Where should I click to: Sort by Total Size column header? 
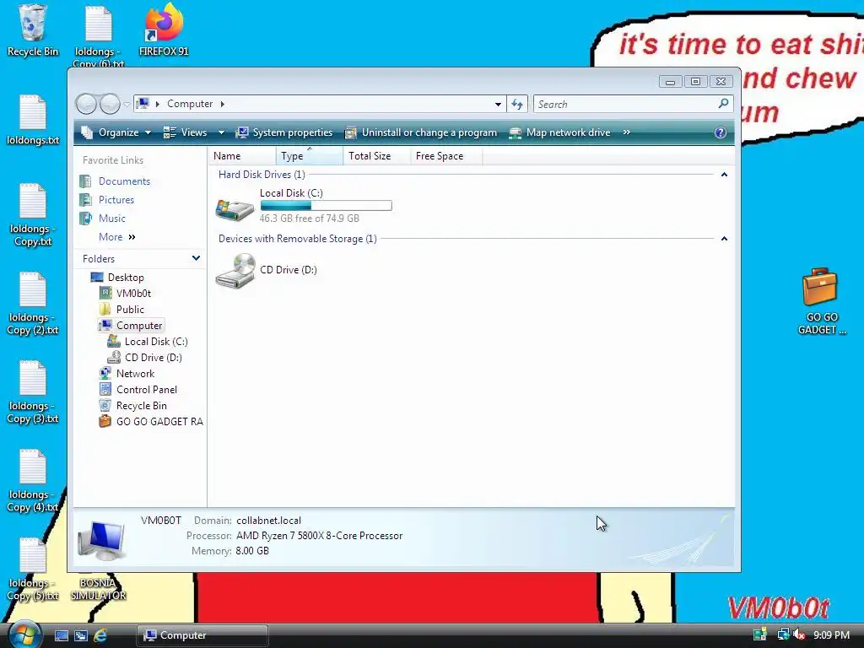377,156
